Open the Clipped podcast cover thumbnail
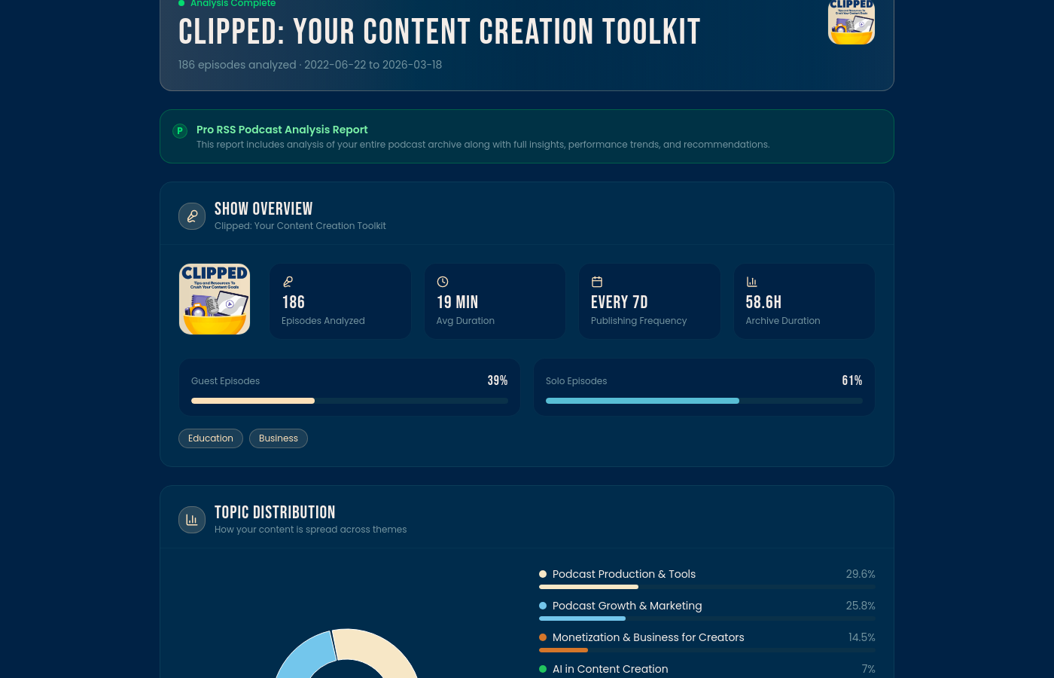This screenshot has width=1054, height=678. tap(215, 299)
